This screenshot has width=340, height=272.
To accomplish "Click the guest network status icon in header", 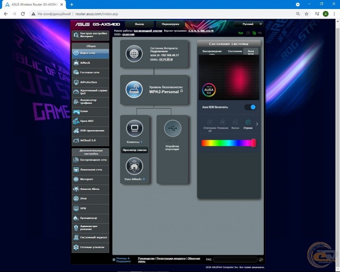I will [248, 33].
